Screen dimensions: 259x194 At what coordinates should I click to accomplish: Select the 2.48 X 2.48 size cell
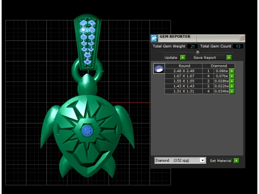click(183, 71)
